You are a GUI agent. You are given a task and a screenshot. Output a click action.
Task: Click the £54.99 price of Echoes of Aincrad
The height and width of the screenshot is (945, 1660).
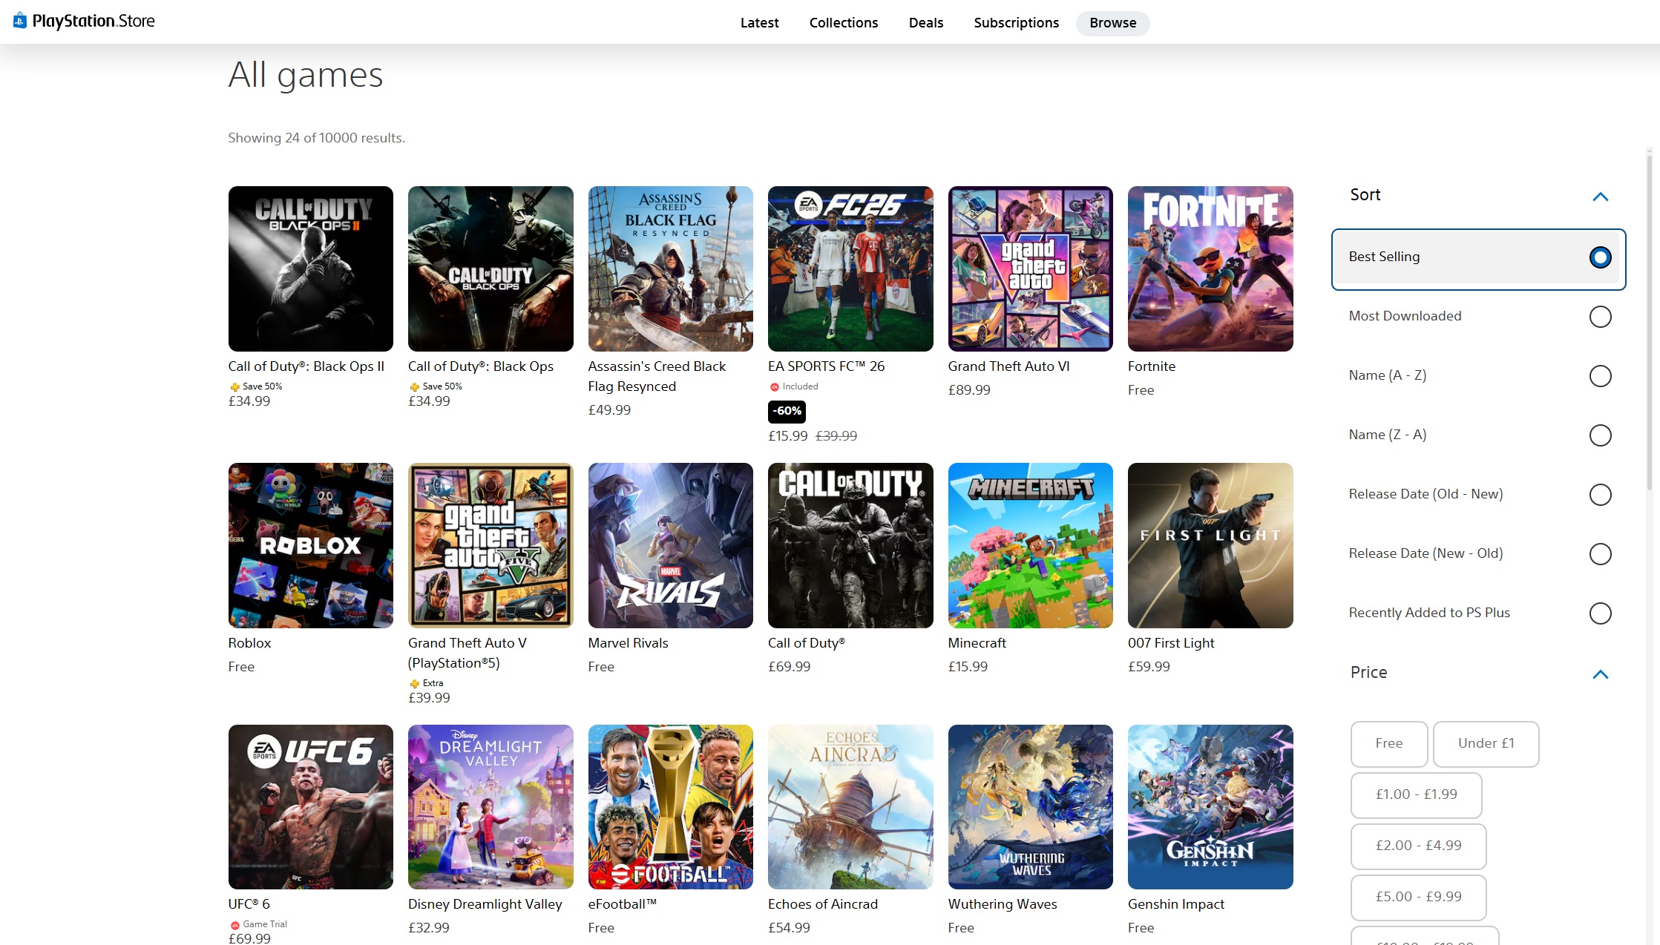click(x=789, y=928)
